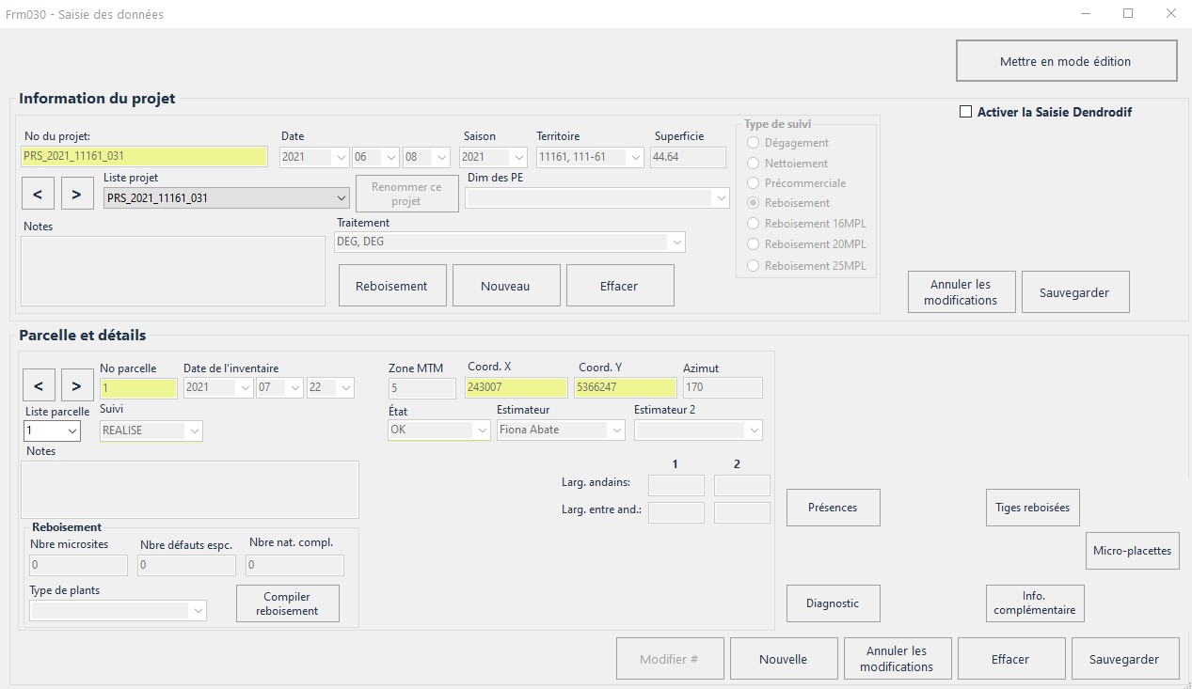Select Précommerciale radio button
This screenshot has width=1192, height=689.
(x=753, y=183)
